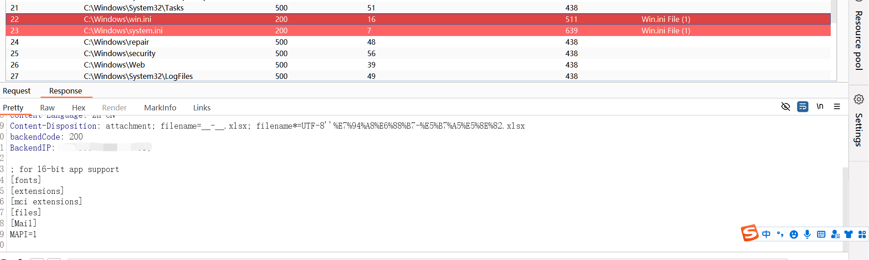The width and height of the screenshot is (869, 260).
Task: Click the [Mail] line in response
Action: [24, 224]
